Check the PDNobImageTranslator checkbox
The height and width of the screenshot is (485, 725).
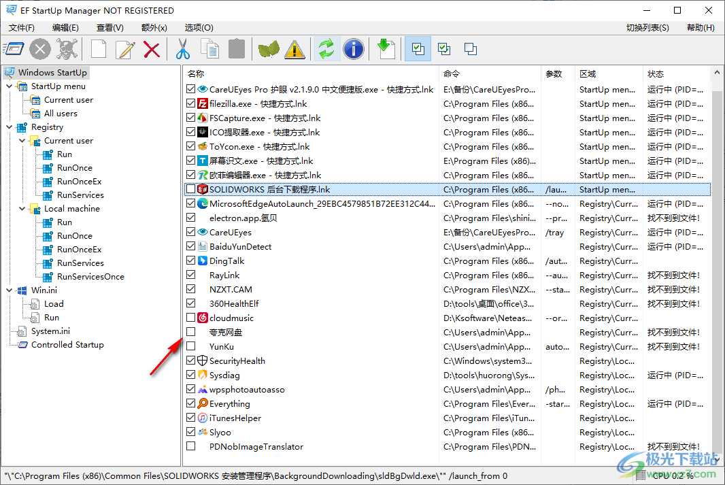190,446
